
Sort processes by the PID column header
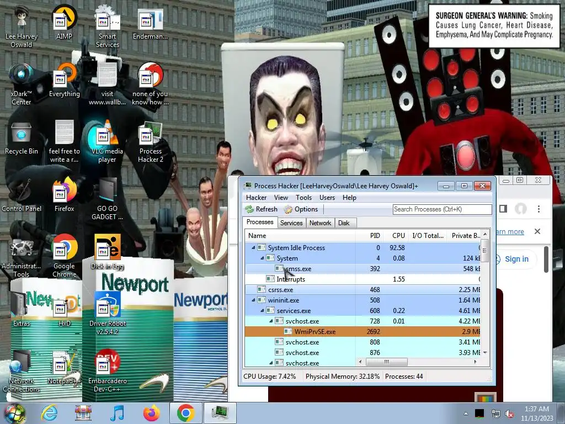click(x=369, y=235)
